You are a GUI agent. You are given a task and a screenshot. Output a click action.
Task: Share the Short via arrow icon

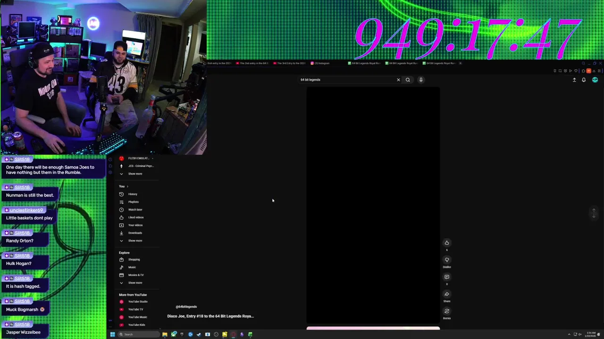[x=447, y=294]
